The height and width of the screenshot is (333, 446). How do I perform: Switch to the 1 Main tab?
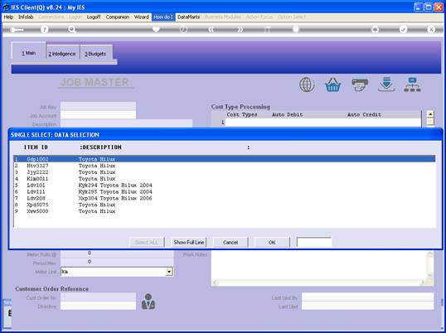pyautogui.click(x=29, y=53)
